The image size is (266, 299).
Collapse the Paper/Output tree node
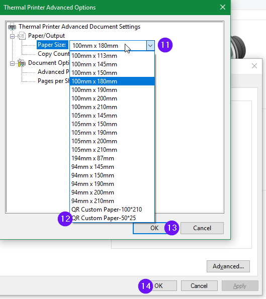[12, 36]
